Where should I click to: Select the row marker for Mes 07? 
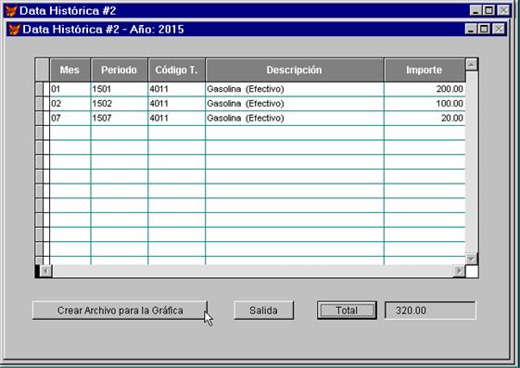pyautogui.click(x=39, y=119)
